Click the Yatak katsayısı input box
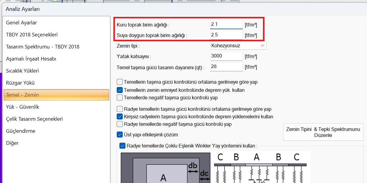This screenshot has height=183, width=367. tap(226, 56)
